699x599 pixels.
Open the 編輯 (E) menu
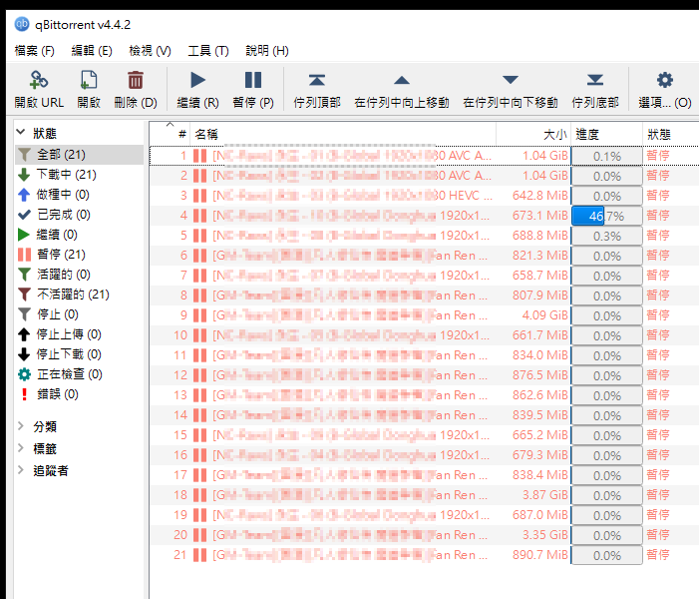[x=92, y=51]
